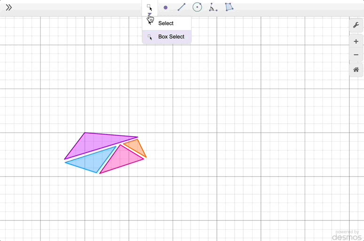The width and height of the screenshot is (364, 241).
Task: Select the pink triangle on canvas
Action: [121, 160]
